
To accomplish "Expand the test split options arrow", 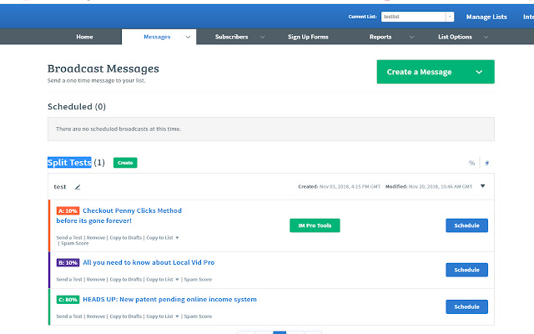I will pyautogui.click(x=482, y=186).
